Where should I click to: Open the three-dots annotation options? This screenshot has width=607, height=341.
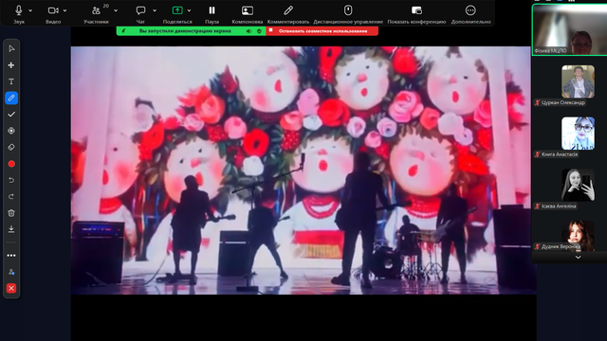[x=11, y=255]
